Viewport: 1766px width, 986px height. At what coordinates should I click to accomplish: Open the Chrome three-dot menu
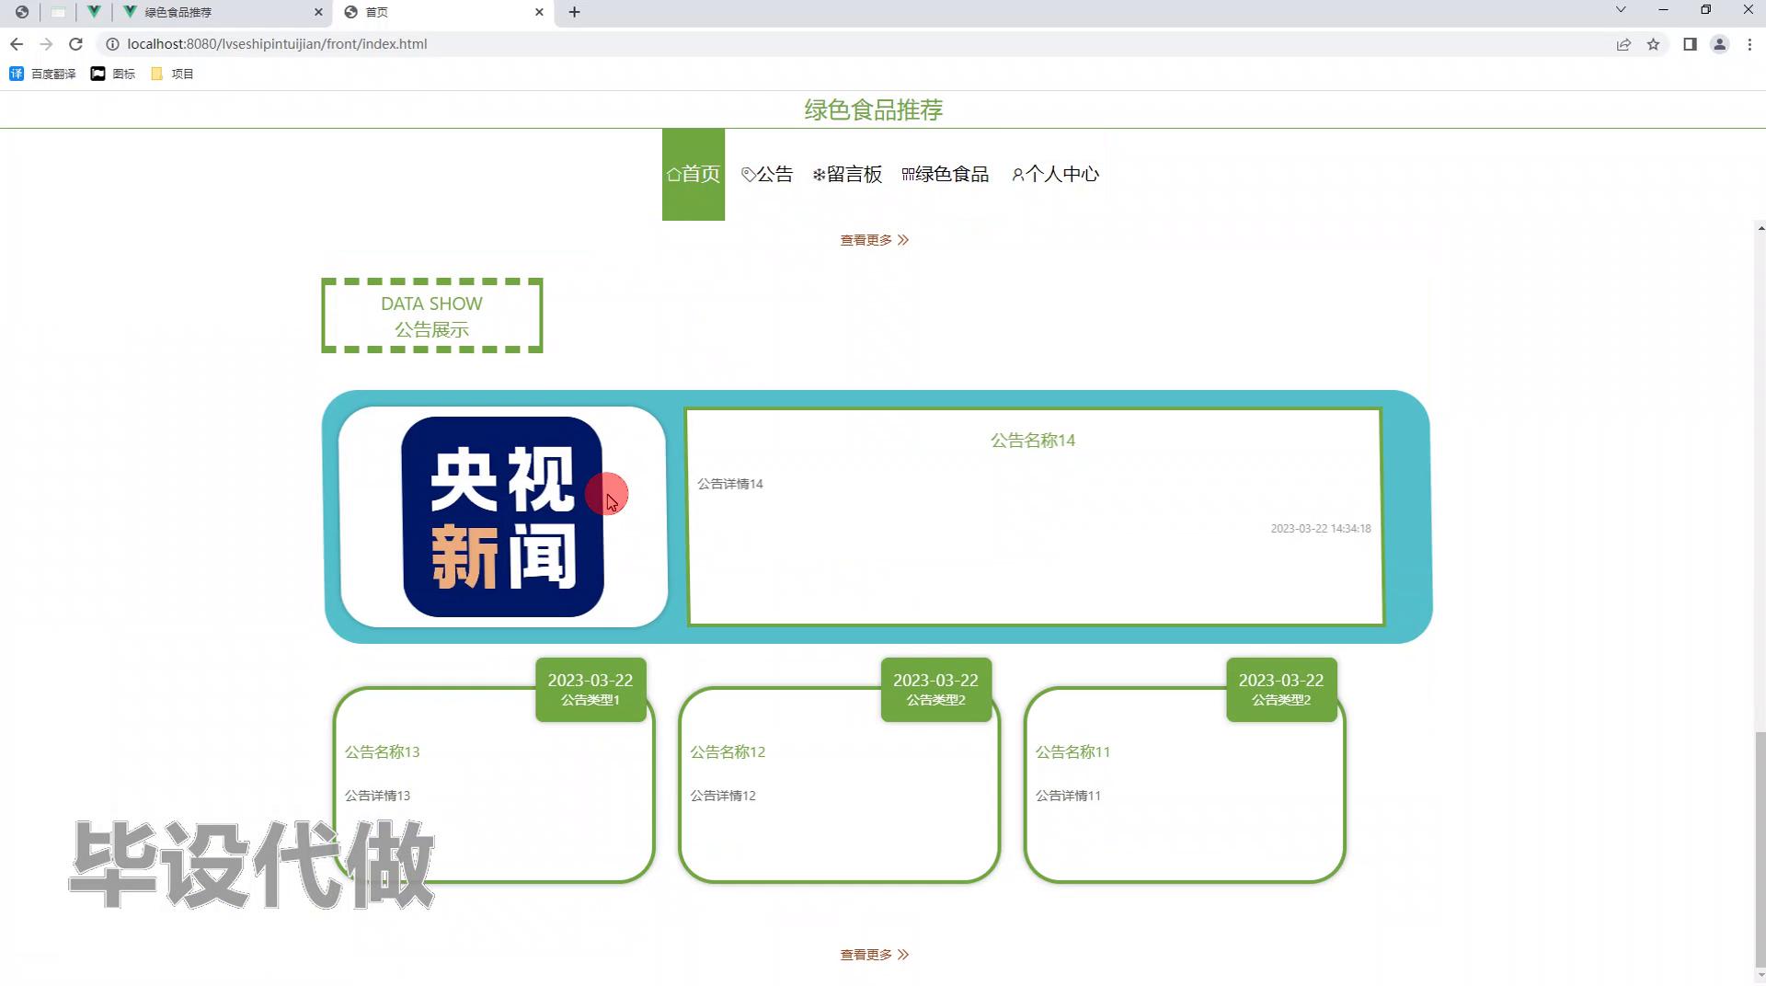point(1749,44)
